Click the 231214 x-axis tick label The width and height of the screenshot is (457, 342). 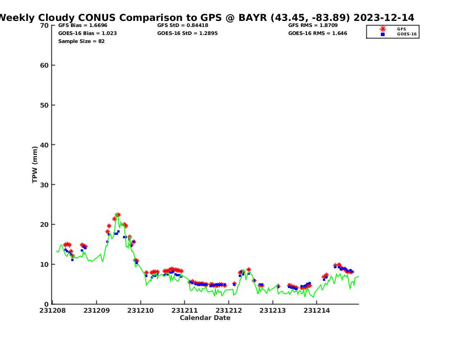coord(316,311)
